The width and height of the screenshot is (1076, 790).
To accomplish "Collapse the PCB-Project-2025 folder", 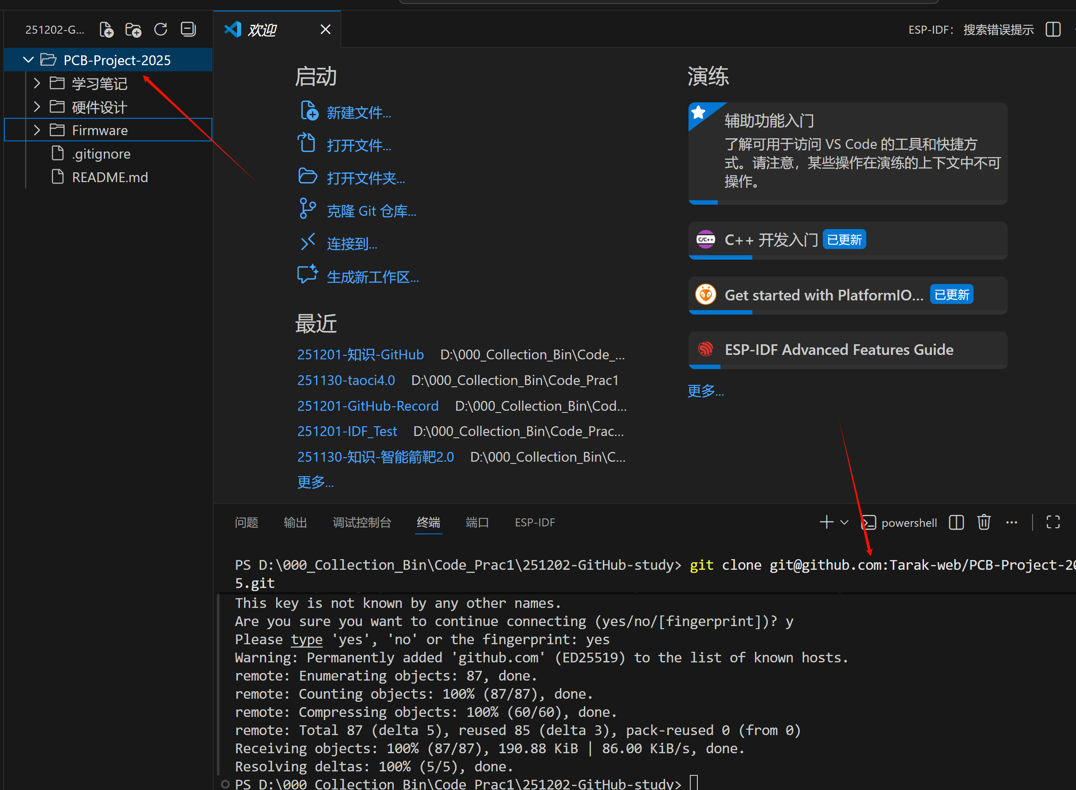I will coord(29,60).
